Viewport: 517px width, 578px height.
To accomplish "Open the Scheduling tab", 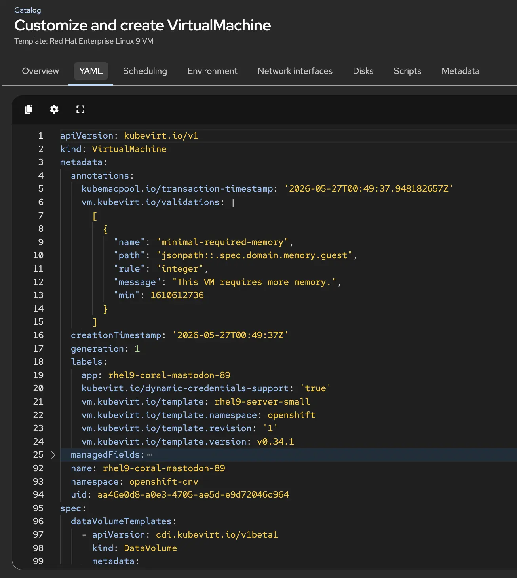I will point(145,71).
